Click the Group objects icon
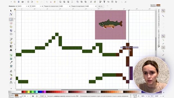This screenshot has height=98, width=174. click(x=91, y=2)
